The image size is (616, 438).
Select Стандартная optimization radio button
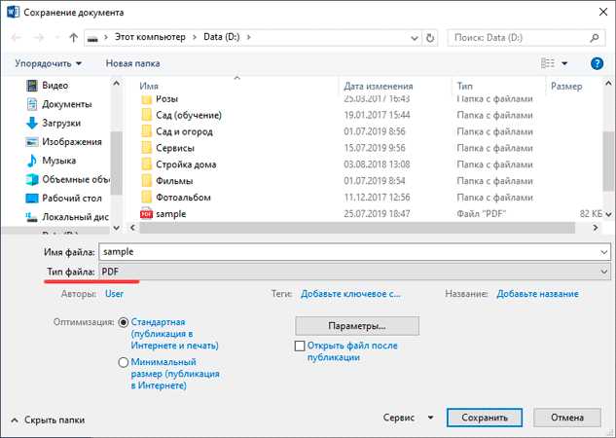(x=124, y=322)
